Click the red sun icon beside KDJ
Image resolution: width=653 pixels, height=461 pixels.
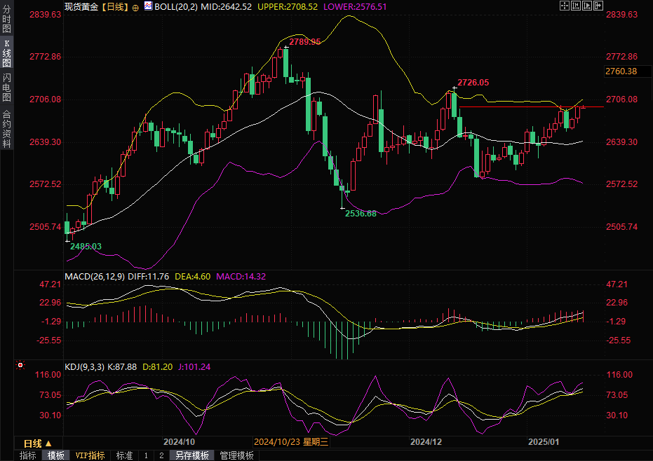click(x=20, y=366)
